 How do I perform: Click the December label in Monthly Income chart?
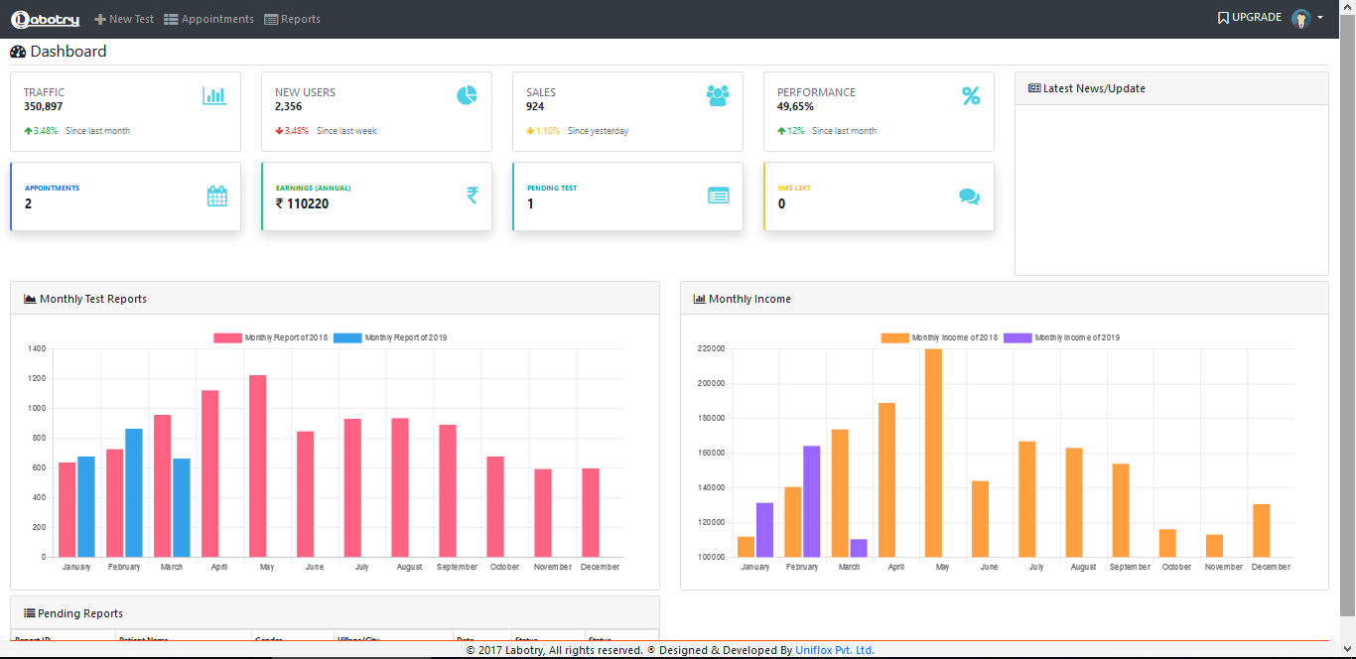pyautogui.click(x=1271, y=567)
